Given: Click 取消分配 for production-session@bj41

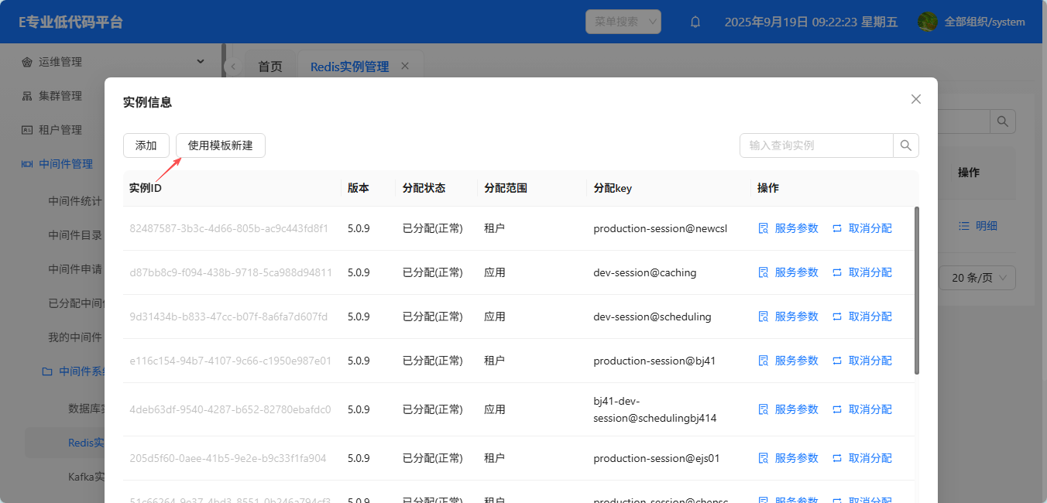Looking at the screenshot, I should coord(870,361).
